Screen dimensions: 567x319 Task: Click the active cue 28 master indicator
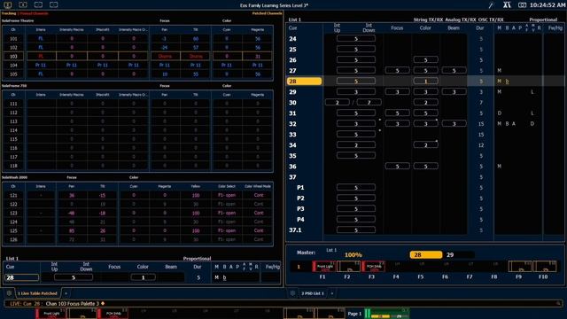[x=425, y=255]
